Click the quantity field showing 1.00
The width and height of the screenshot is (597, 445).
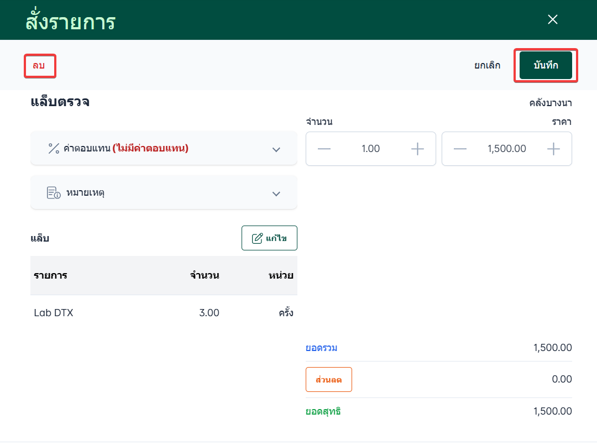click(370, 149)
